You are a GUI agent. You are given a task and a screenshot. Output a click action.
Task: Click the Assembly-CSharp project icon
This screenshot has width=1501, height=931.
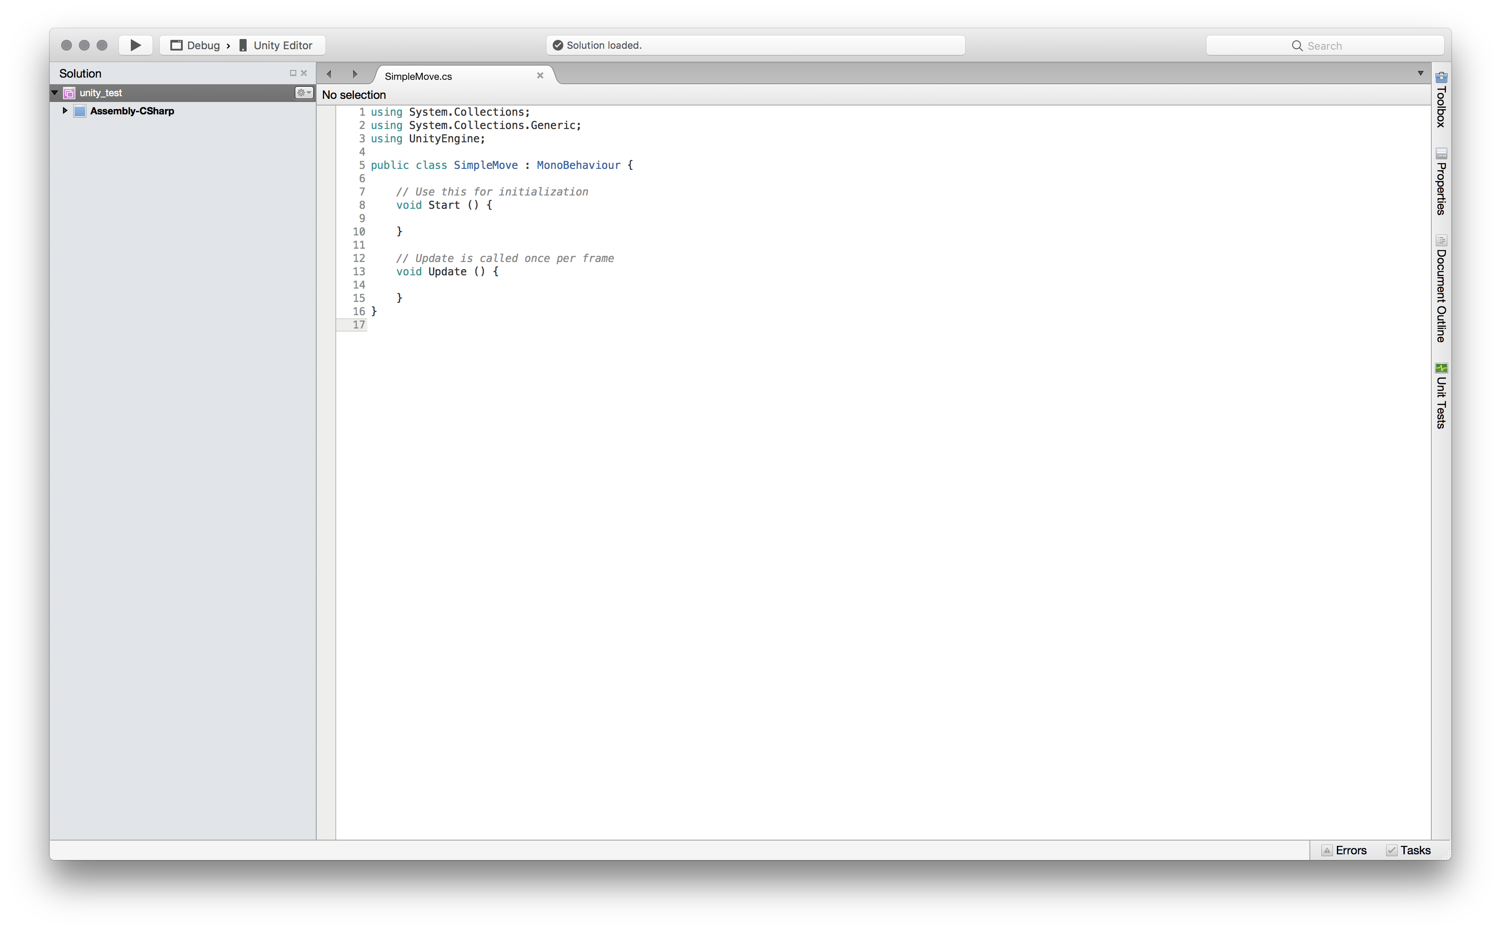point(79,111)
